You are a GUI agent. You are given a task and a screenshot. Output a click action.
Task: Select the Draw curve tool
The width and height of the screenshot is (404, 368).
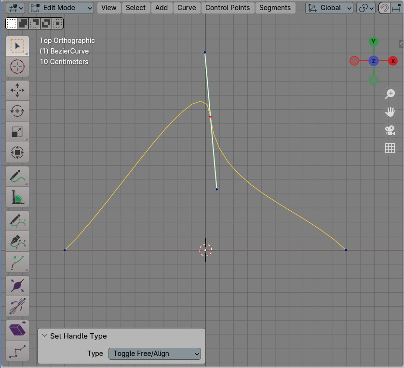(17, 220)
